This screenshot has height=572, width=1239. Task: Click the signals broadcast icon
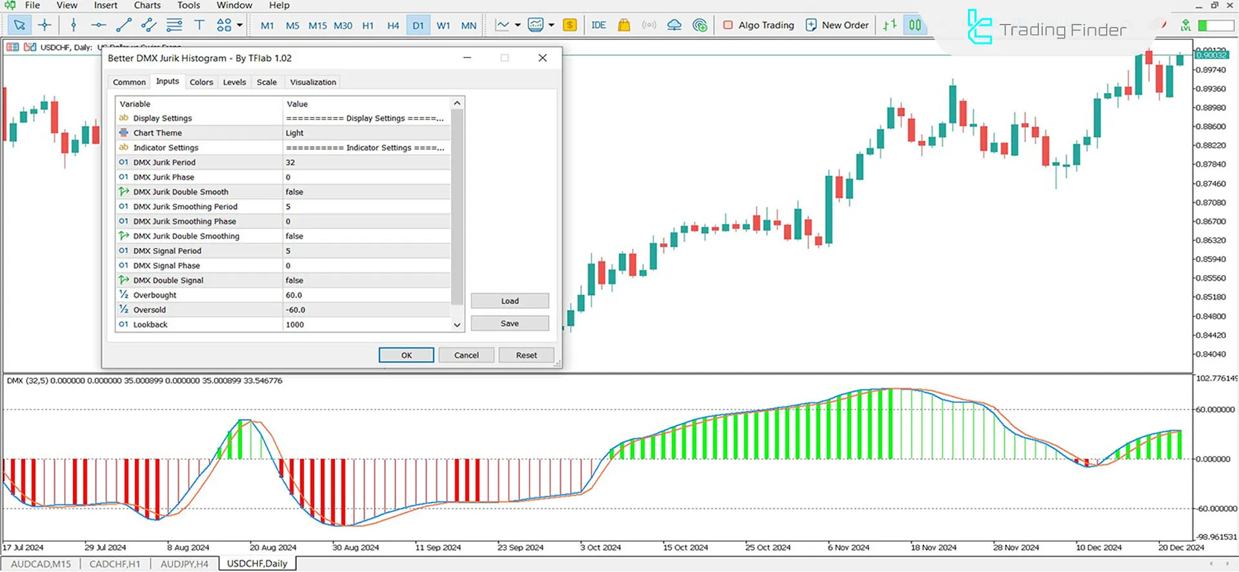[x=649, y=25]
